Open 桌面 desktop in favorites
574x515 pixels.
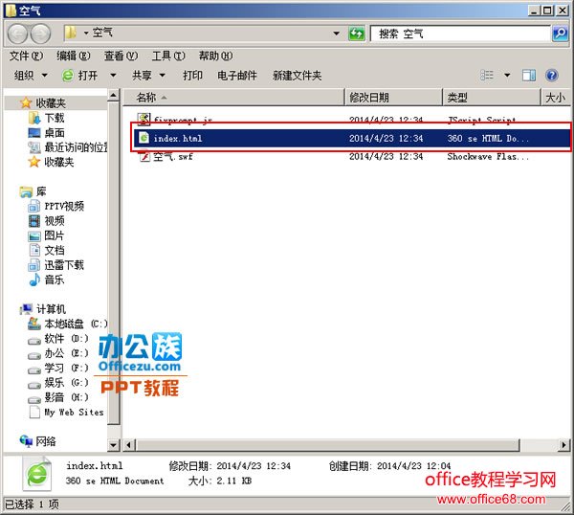click(x=47, y=133)
